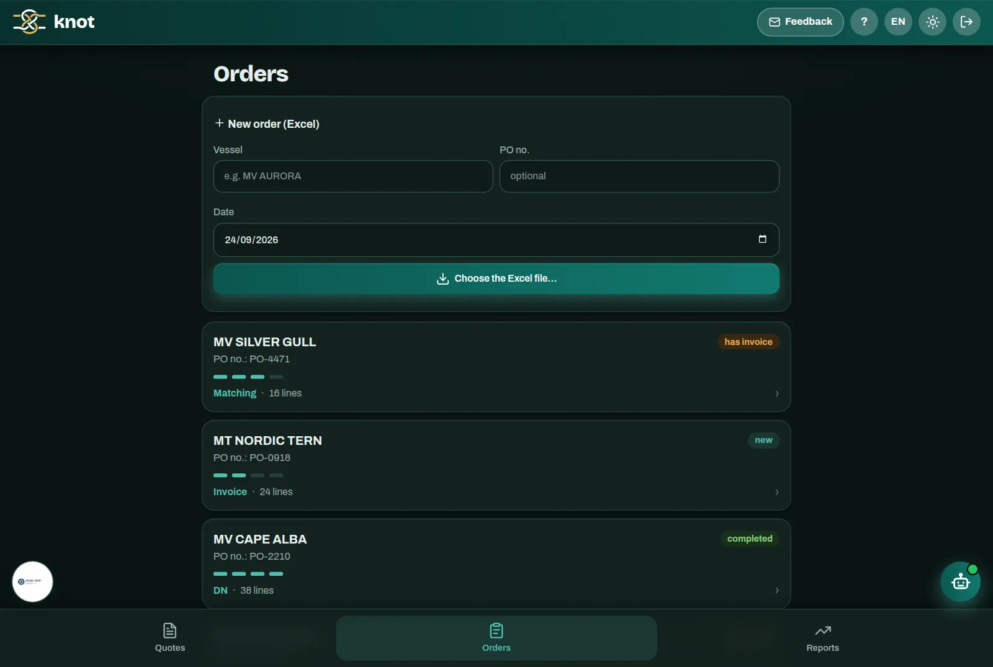Select the Orders tab
Image resolution: width=993 pixels, height=667 pixels.
click(496, 638)
